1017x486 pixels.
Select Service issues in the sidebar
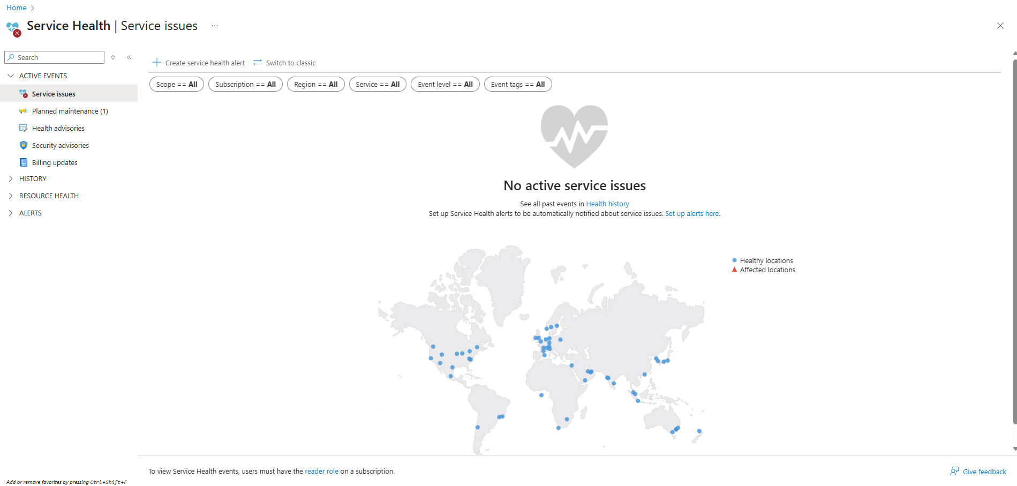click(x=69, y=94)
